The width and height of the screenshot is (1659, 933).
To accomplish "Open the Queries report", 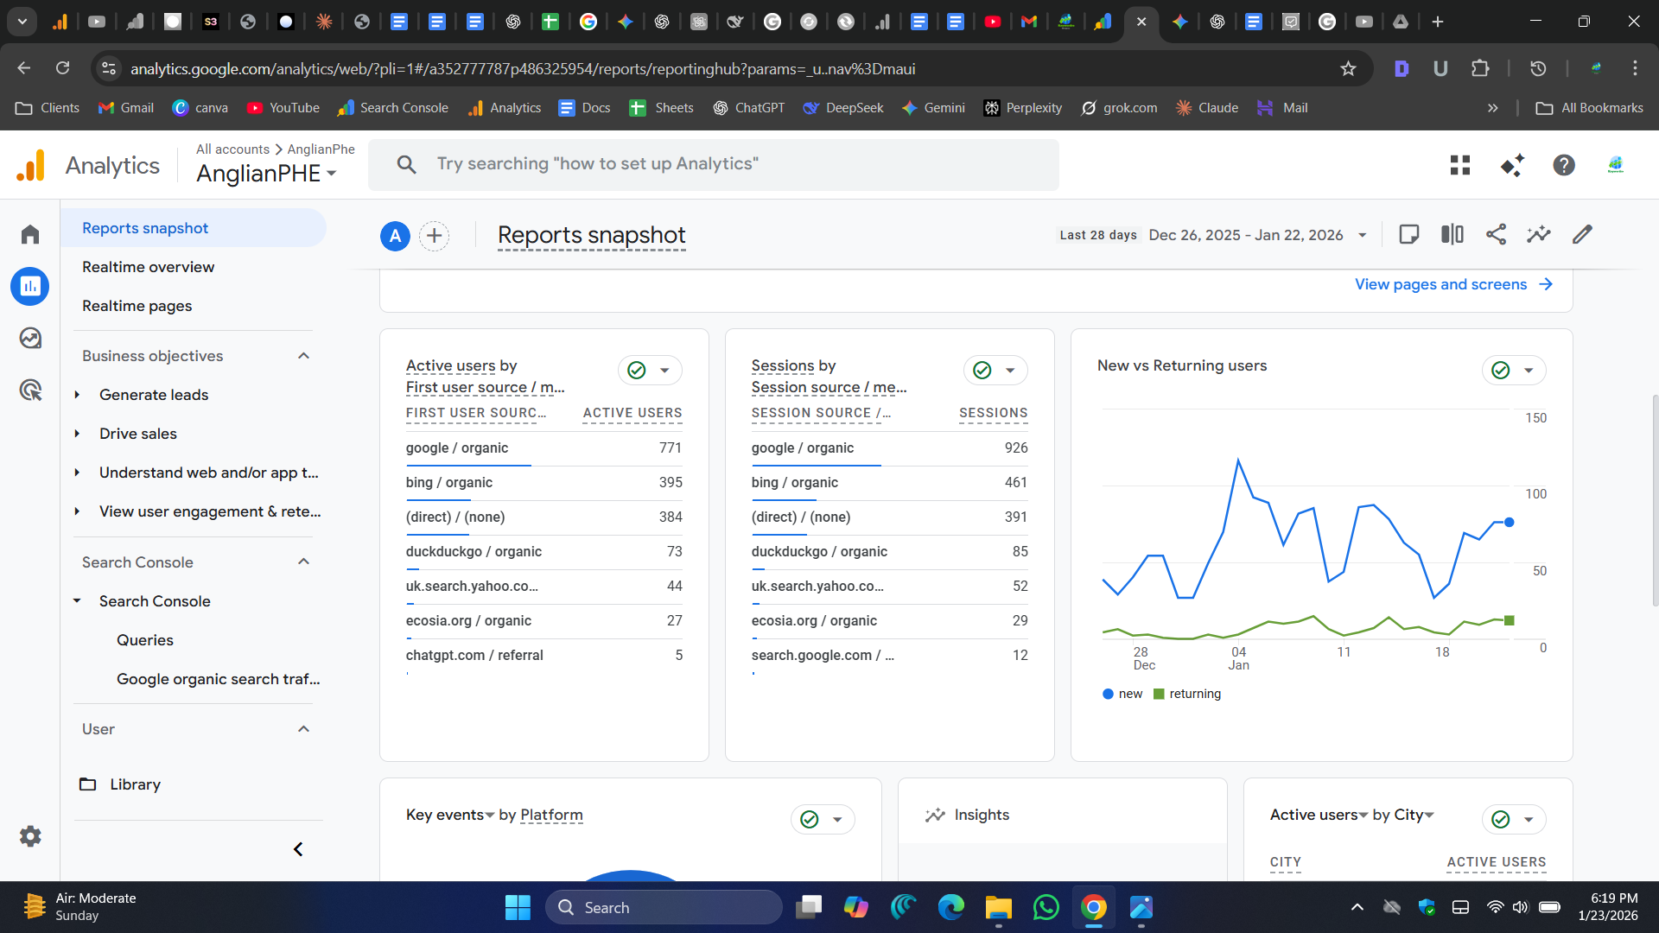I will click(144, 639).
